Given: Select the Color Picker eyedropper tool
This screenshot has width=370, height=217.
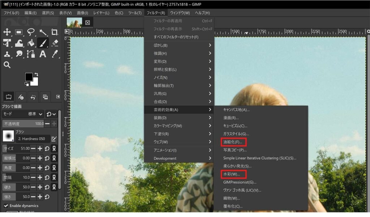Looking at the screenshot, I should [x=55, y=54].
